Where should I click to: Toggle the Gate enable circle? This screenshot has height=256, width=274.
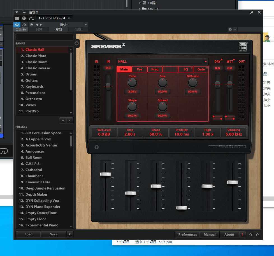pos(207,68)
